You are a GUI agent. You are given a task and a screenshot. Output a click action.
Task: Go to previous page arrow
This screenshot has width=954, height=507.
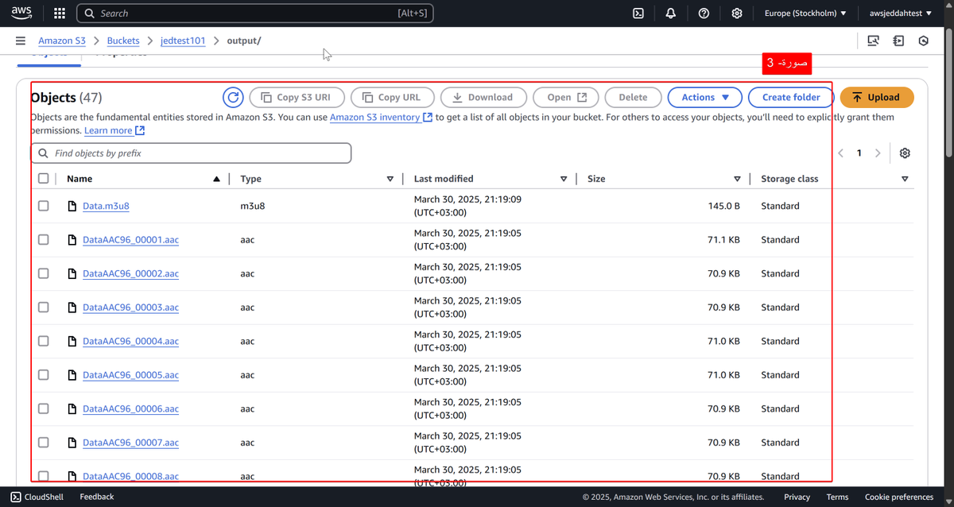pos(841,153)
